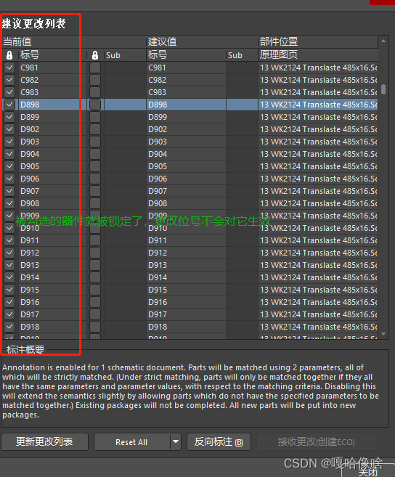Image resolution: width=395 pixels, height=477 pixels.
Task: Click suggested designator D898
Action: (x=158, y=105)
